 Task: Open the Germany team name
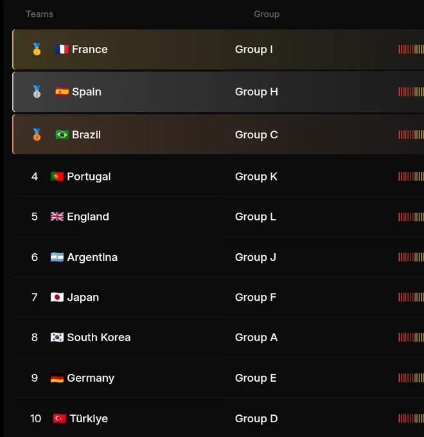91,378
